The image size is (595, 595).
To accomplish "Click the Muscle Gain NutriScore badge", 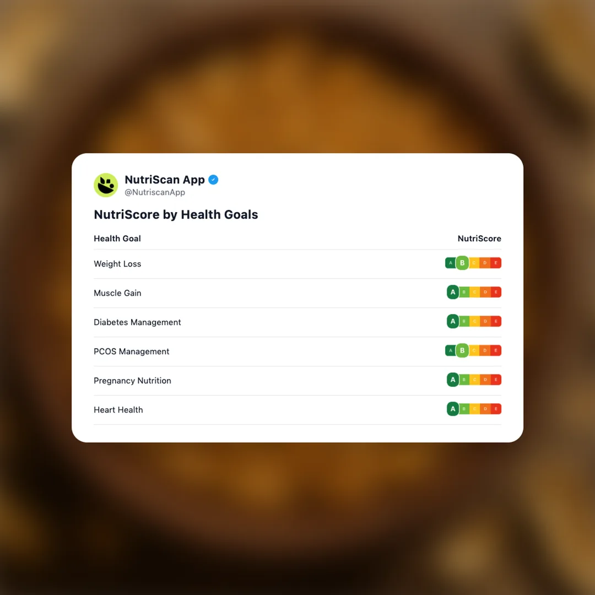I will click(474, 293).
